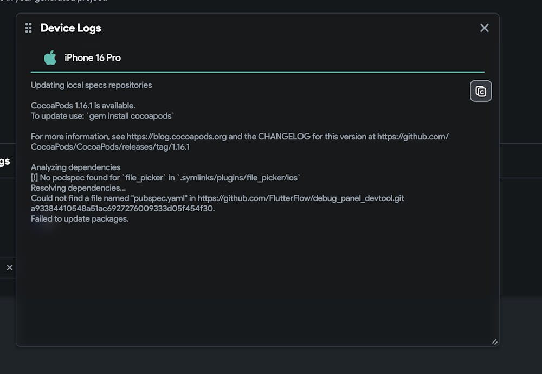The height and width of the screenshot is (374, 542).
Task: Click the 'Failed to update packages.' error line
Action: click(x=80, y=219)
